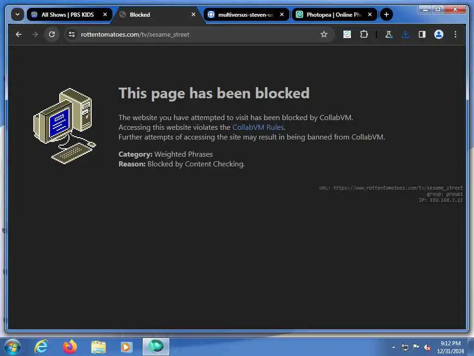Open the tab search dropdown arrow

[18, 14]
